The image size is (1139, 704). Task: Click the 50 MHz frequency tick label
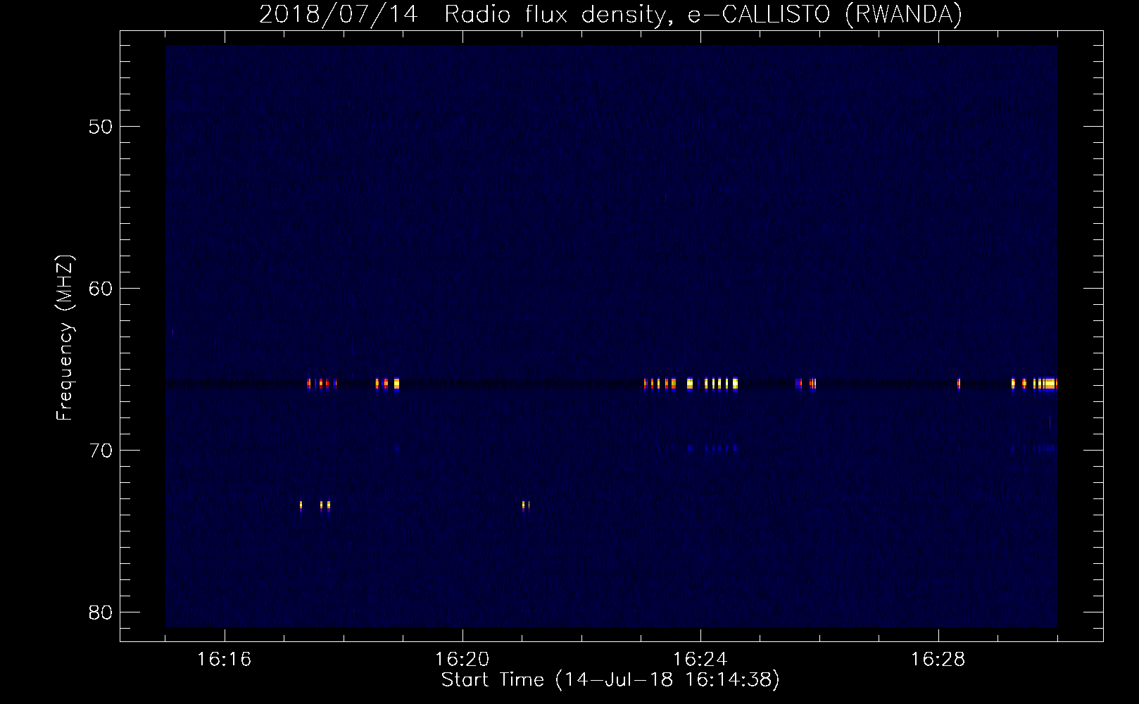(101, 127)
